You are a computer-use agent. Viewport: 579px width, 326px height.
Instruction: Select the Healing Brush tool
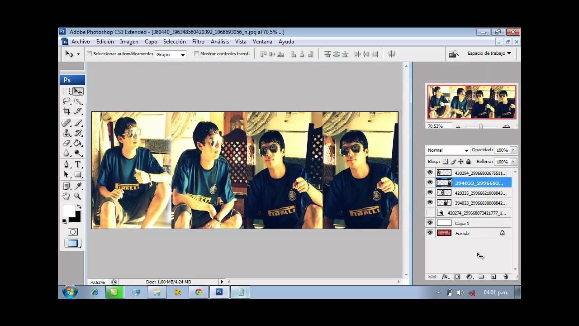click(x=66, y=123)
